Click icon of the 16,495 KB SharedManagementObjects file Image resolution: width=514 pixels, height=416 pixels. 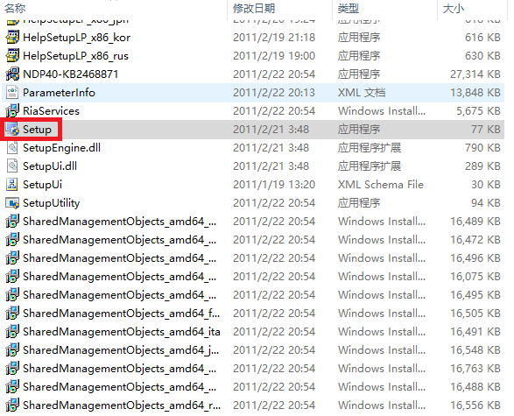click(12, 295)
